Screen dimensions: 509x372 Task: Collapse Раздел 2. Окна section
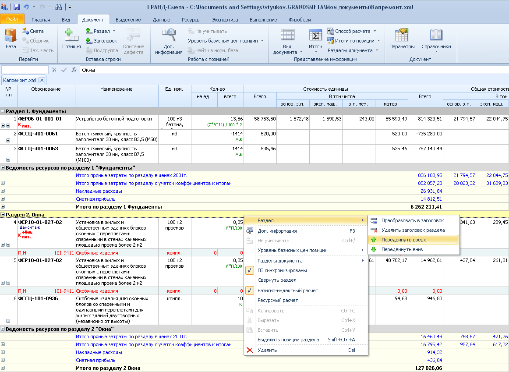click(x=3, y=215)
